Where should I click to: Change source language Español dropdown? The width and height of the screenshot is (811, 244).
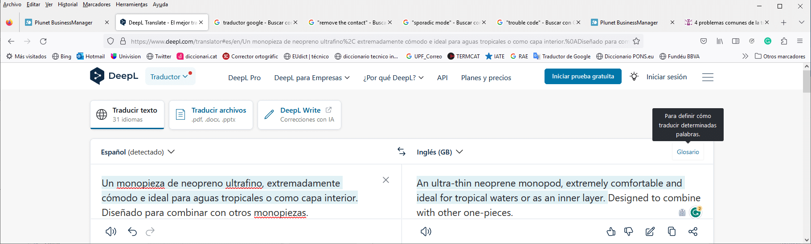pyautogui.click(x=138, y=152)
